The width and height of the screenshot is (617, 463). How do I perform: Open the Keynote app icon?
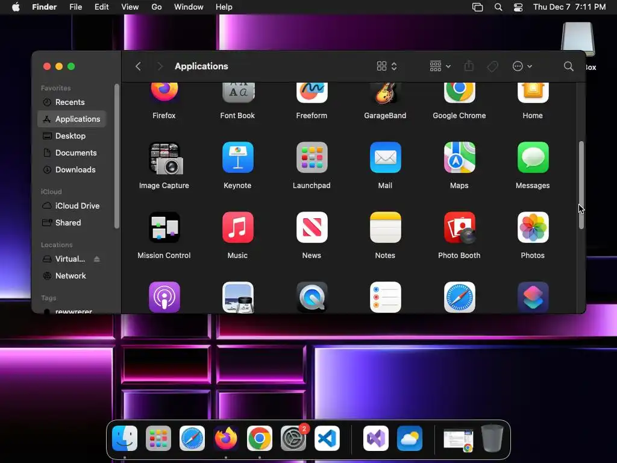237,157
